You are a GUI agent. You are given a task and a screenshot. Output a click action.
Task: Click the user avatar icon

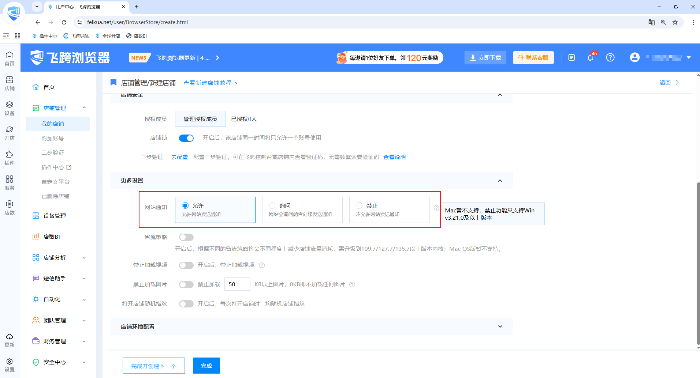click(x=635, y=57)
